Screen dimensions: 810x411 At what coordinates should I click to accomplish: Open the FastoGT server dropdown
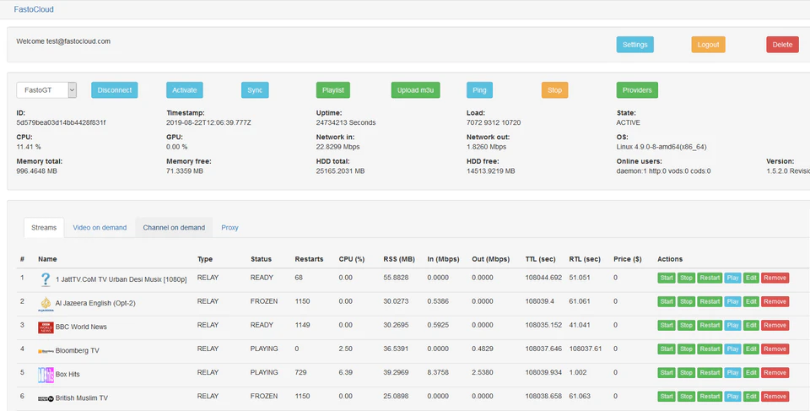46,90
